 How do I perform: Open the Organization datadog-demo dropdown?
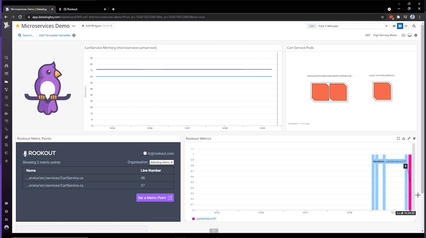point(162,162)
